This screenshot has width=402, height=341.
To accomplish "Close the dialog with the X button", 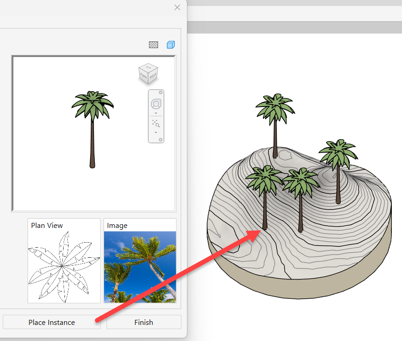I will pos(177,7).
